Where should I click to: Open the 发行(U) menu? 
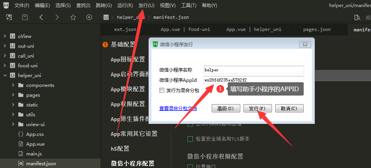tap(146, 5)
